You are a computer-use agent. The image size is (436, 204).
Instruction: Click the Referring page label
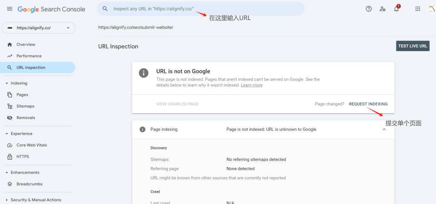click(165, 169)
